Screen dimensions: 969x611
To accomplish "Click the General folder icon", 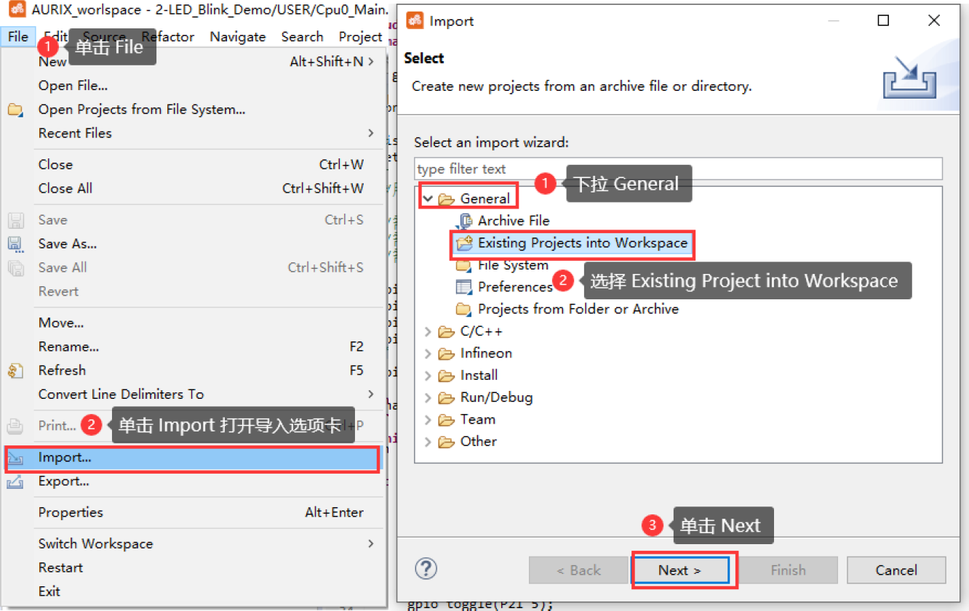I will [447, 199].
